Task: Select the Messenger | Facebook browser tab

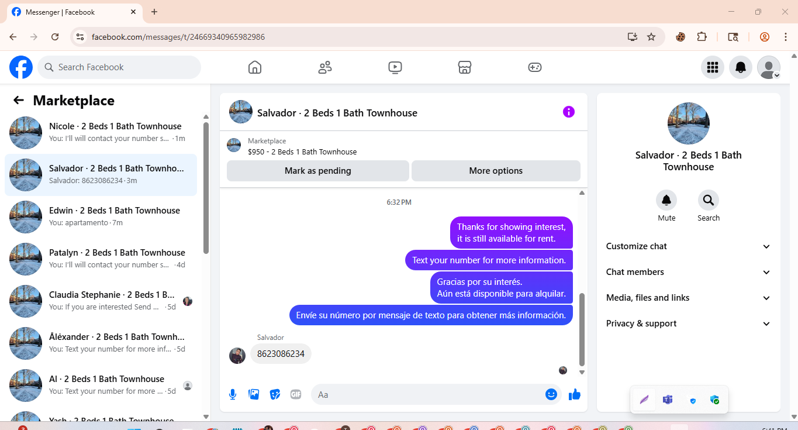Action: tap(74, 12)
